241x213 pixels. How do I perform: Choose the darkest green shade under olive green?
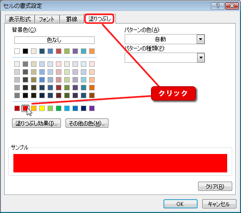pos(67,95)
